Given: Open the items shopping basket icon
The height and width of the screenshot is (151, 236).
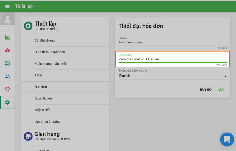Looking at the screenshot, I should pos(7,50).
